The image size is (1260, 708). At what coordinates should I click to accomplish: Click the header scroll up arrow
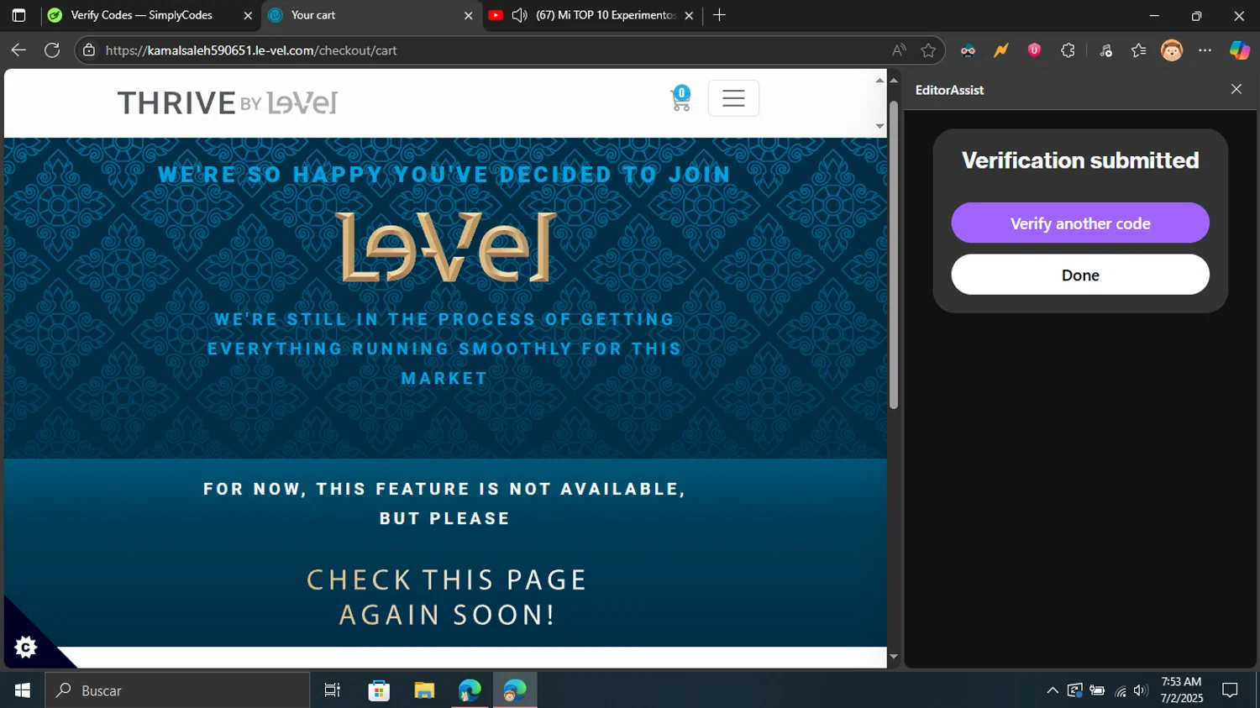click(x=879, y=81)
